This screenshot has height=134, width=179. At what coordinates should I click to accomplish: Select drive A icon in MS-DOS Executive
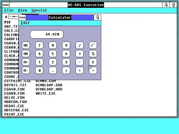tap(11, 17)
